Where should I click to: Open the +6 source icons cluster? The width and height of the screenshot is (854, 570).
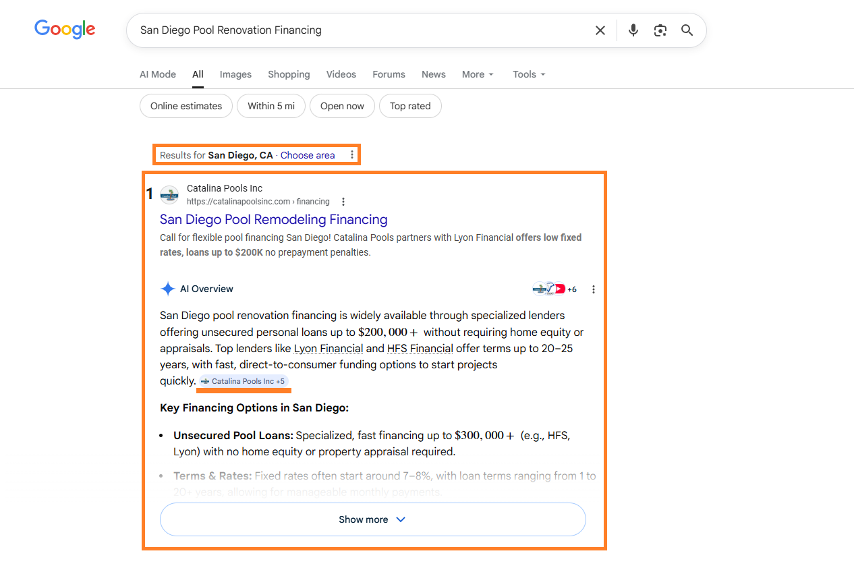tap(554, 289)
